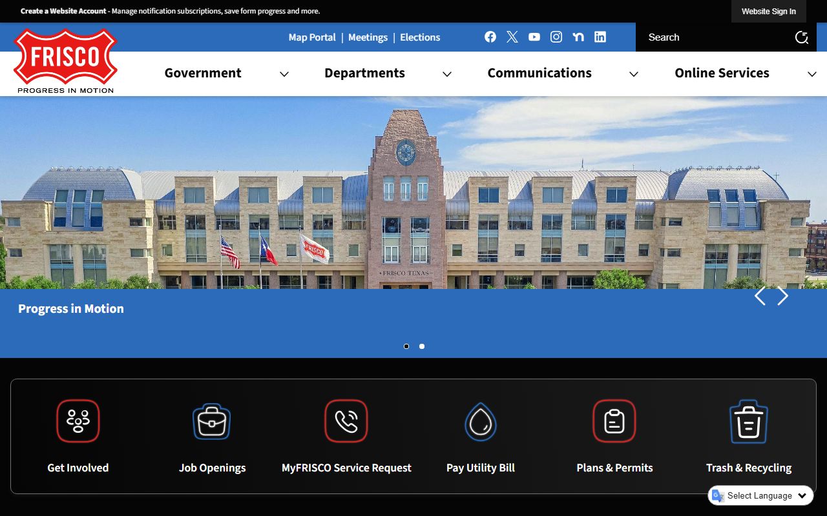Select the second slideshow dot indicator
Image resolution: width=827 pixels, height=516 pixels.
coord(422,346)
